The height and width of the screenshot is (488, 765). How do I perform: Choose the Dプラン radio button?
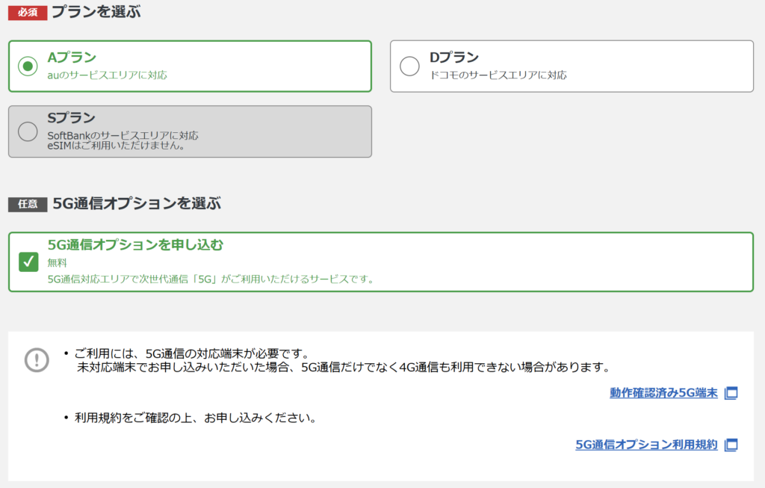[409, 67]
